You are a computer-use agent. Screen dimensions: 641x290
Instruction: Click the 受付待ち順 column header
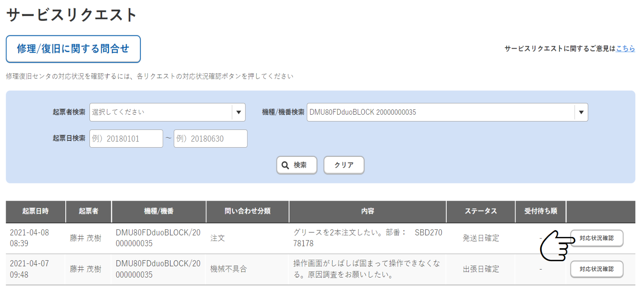(x=541, y=211)
